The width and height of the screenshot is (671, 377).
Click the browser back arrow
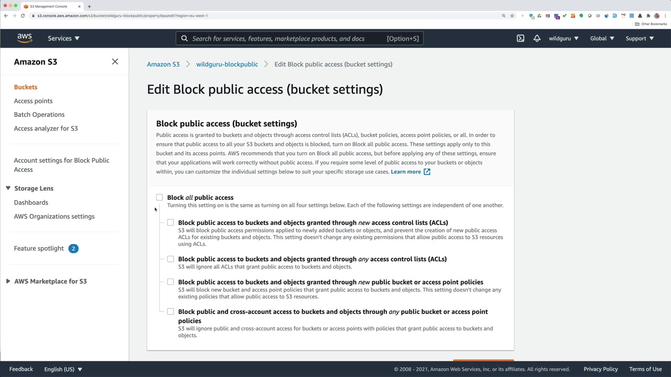click(6, 16)
